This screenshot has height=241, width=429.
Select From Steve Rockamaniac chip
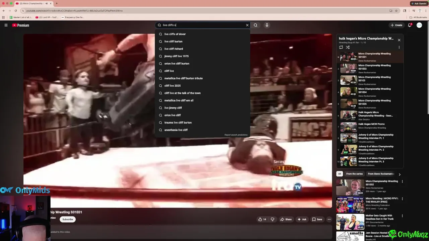pyautogui.click(x=381, y=174)
